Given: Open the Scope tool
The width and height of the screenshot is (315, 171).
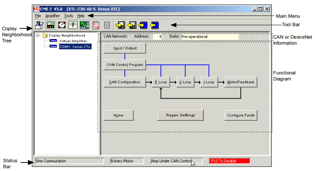Looking at the screenshot, I should 84,25.
